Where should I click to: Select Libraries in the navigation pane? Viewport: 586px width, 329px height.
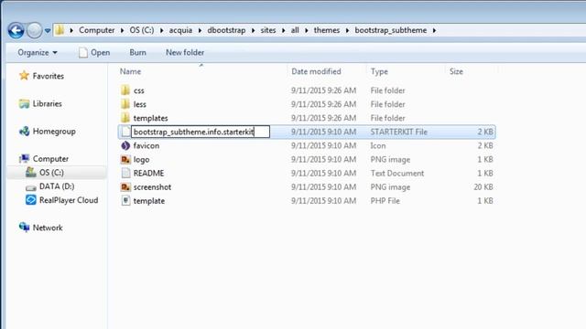[x=47, y=103]
